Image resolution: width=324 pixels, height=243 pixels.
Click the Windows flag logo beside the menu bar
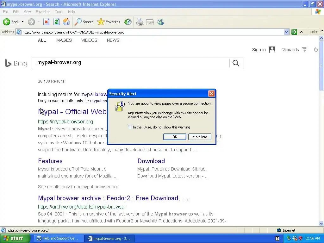318,12
